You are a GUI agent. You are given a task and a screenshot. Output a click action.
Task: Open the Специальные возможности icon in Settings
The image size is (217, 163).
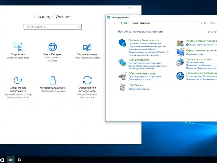(x=18, y=80)
